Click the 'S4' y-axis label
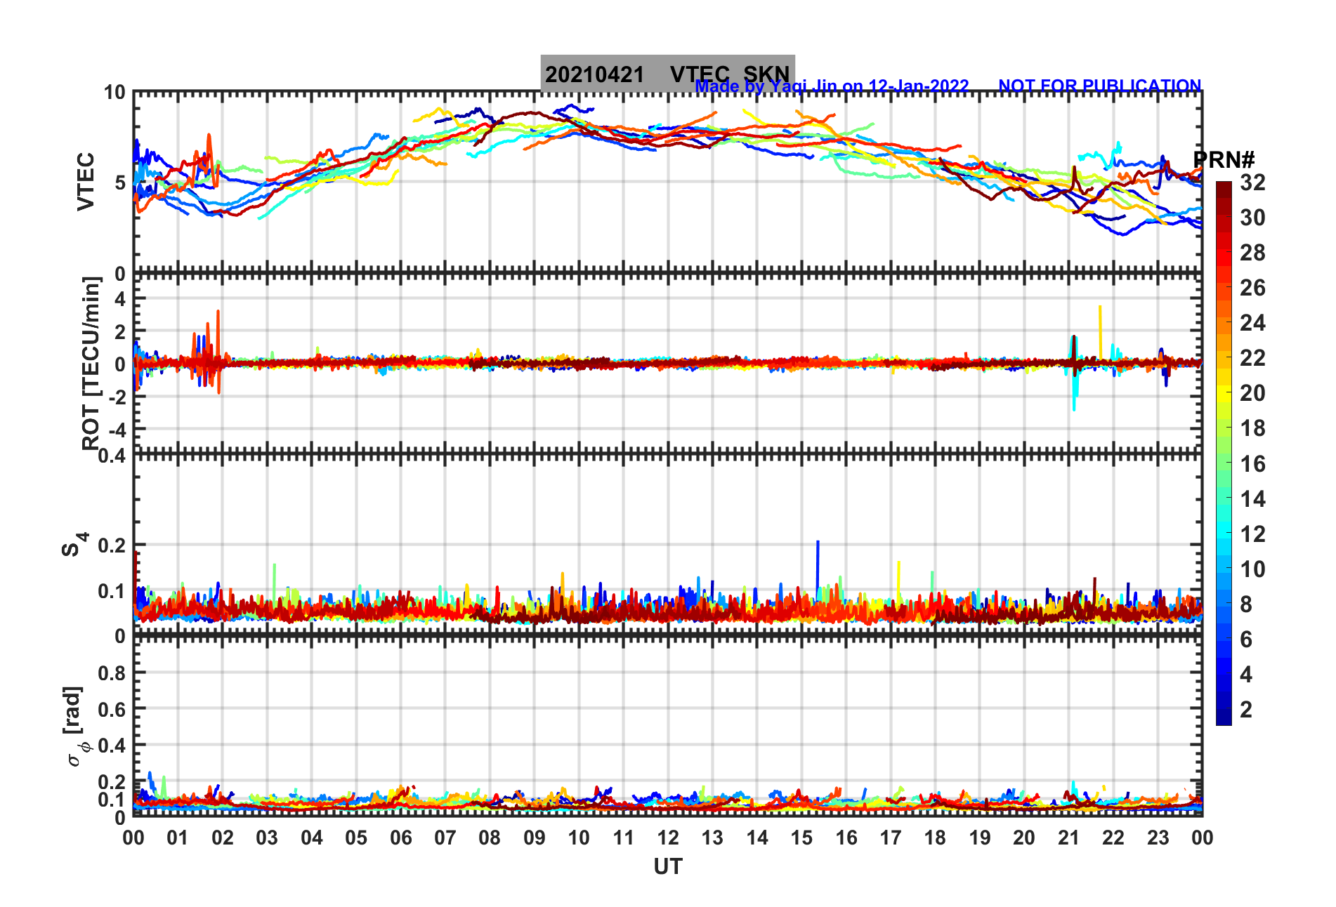This screenshot has height=907, width=1336. tap(74, 544)
